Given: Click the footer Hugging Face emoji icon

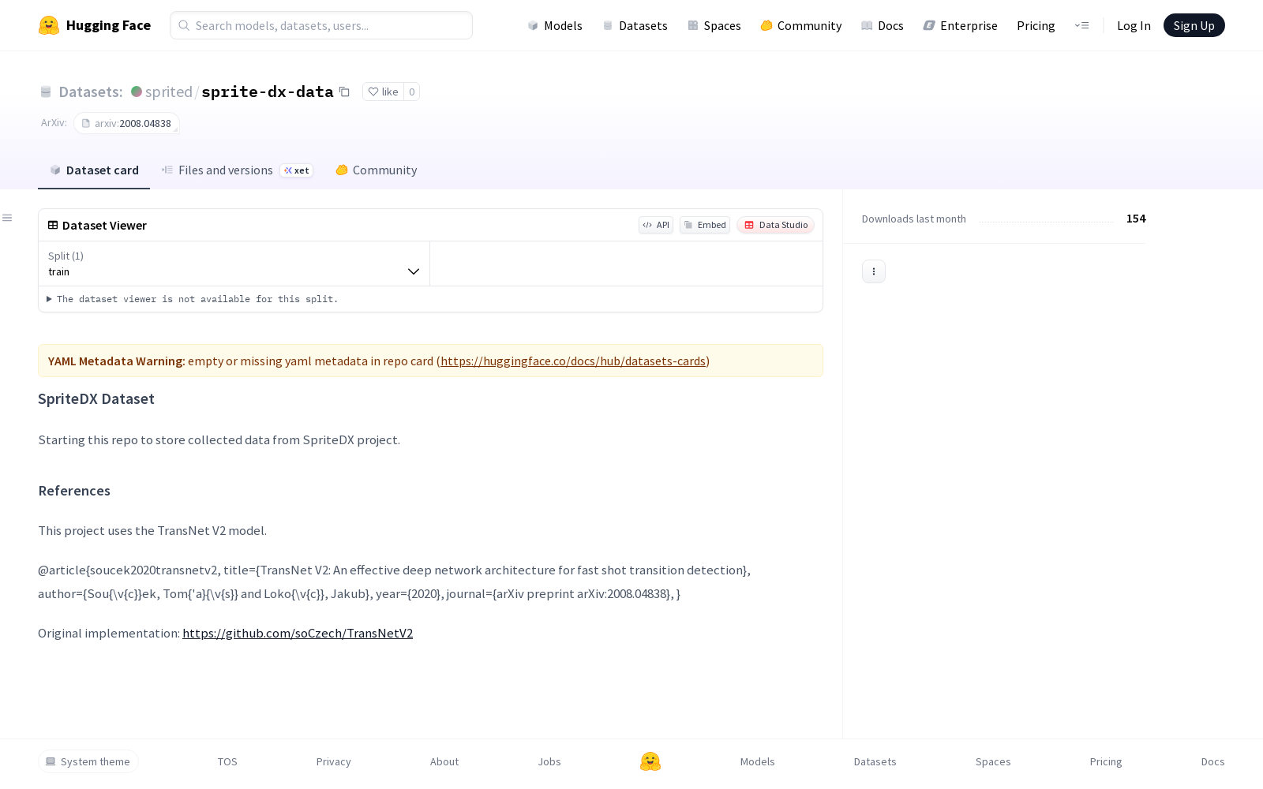Looking at the screenshot, I should coord(650,761).
